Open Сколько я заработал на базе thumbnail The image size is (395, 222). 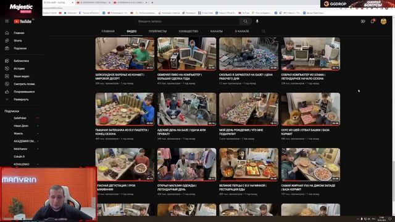coord(249,54)
